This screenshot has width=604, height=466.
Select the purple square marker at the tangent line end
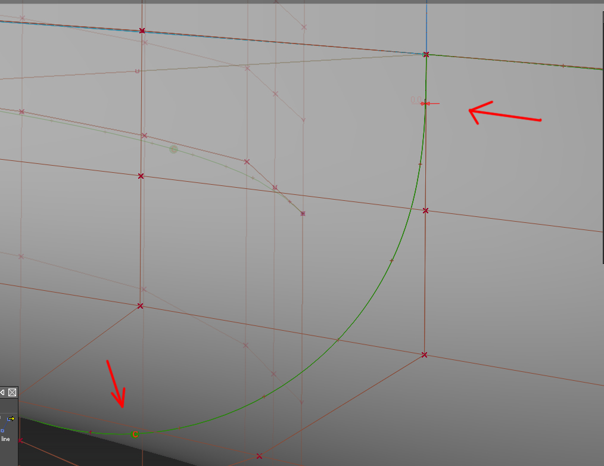tap(303, 212)
